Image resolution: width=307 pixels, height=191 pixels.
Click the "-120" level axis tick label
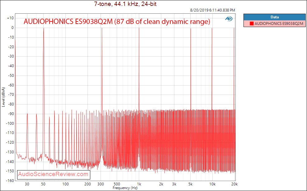click(10, 142)
